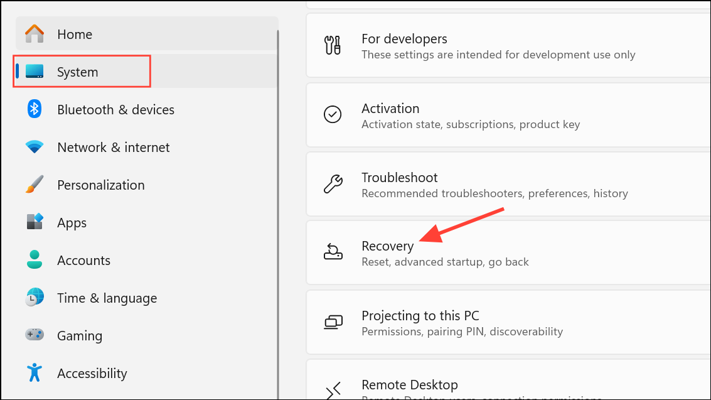Select the Activation checkmark icon
The width and height of the screenshot is (711, 400).
(x=333, y=115)
